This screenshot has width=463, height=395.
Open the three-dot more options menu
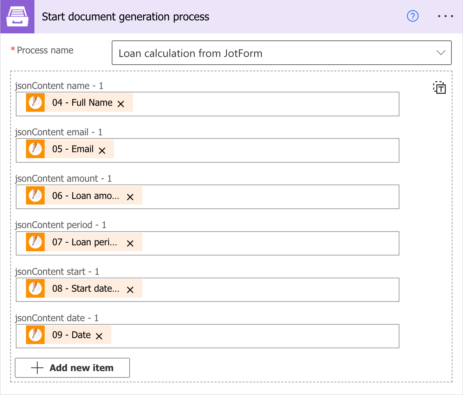445,16
